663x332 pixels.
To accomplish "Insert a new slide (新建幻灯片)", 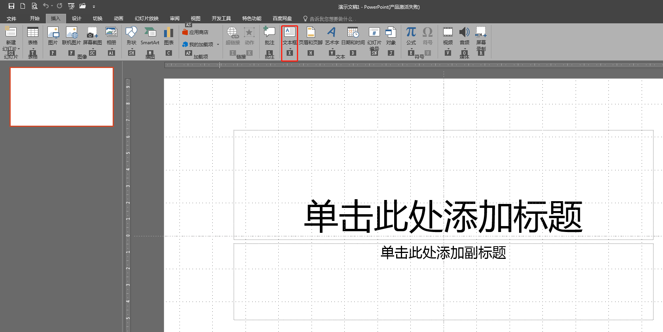I will (x=11, y=39).
